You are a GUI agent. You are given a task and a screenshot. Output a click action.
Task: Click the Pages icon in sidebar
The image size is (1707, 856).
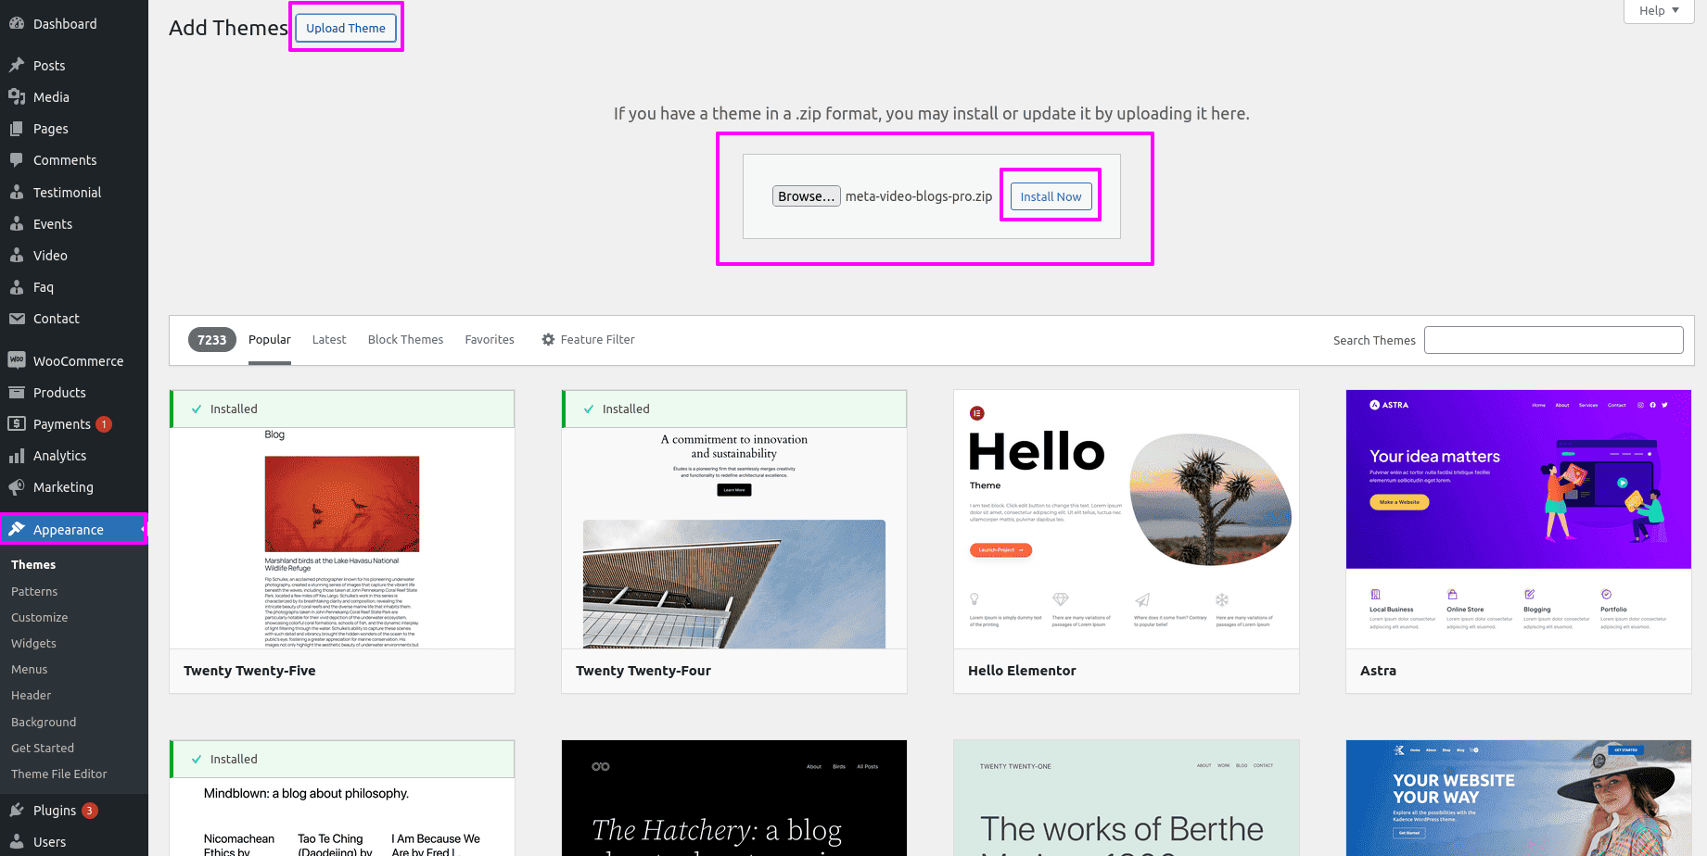pos(17,129)
